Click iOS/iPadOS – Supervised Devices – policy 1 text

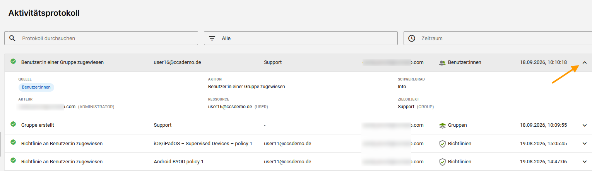pyautogui.click(x=203, y=144)
